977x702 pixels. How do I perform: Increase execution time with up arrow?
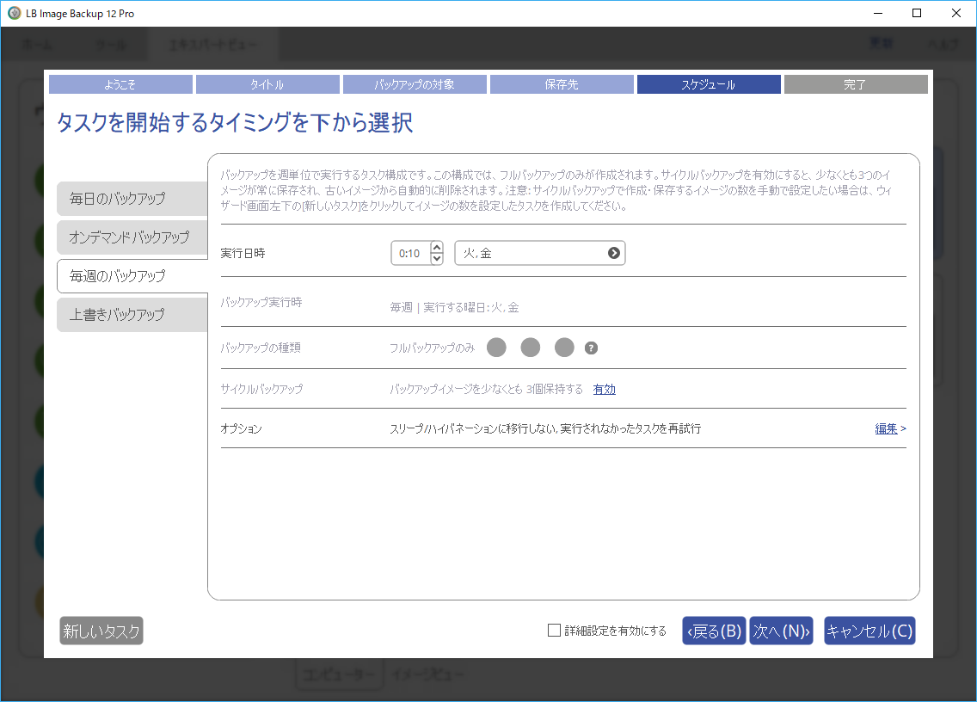pyautogui.click(x=436, y=247)
